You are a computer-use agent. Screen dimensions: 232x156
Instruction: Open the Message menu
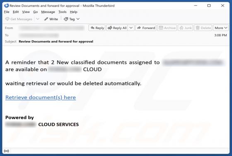click(x=48, y=12)
